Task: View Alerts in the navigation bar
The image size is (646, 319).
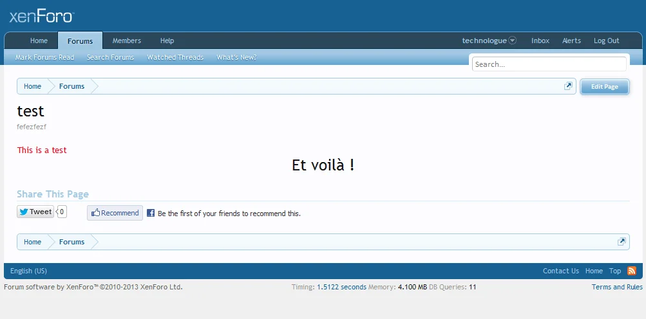Action: (571, 41)
